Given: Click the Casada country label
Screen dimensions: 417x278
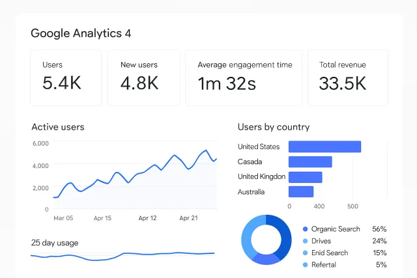Looking at the screenshot, I should [x=250, y=161].
